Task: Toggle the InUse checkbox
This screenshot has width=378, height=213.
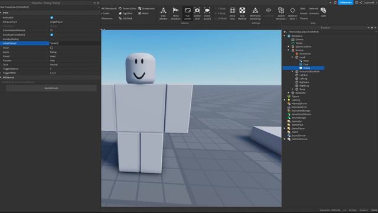Action: 51,48
